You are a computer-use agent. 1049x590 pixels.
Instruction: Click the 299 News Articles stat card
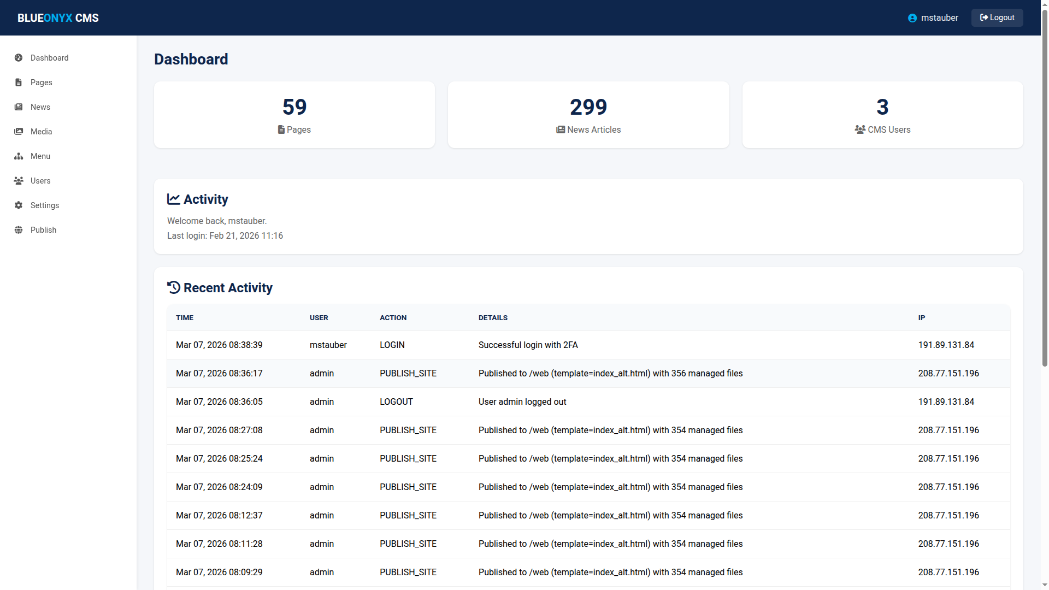tap(588, 115)
